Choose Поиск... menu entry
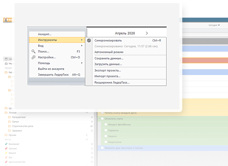 tap(57, 52)
